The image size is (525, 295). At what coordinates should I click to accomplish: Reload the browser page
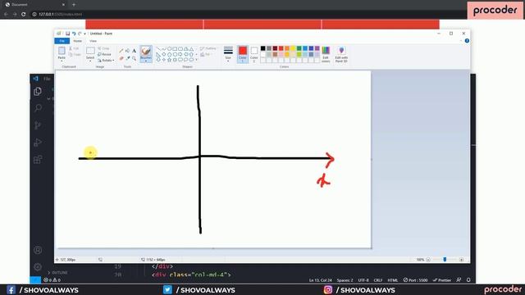(24, 15)
